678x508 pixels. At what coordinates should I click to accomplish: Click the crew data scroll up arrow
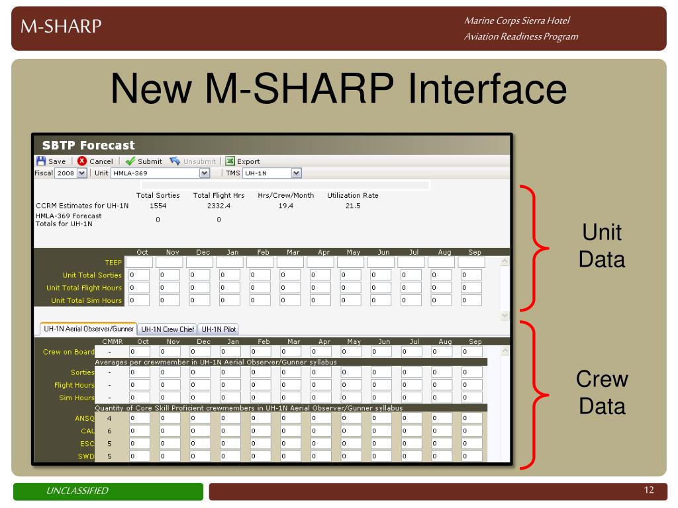[504, 351]
